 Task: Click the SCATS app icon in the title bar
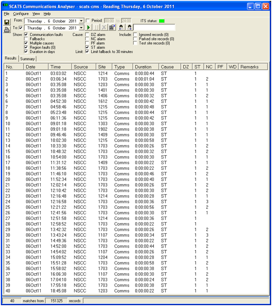[x=6, y=6]
